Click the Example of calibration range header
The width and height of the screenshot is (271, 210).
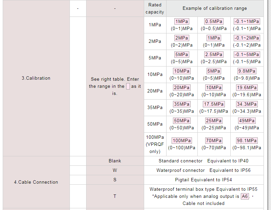pyautogui.click(x=215, y=8)
